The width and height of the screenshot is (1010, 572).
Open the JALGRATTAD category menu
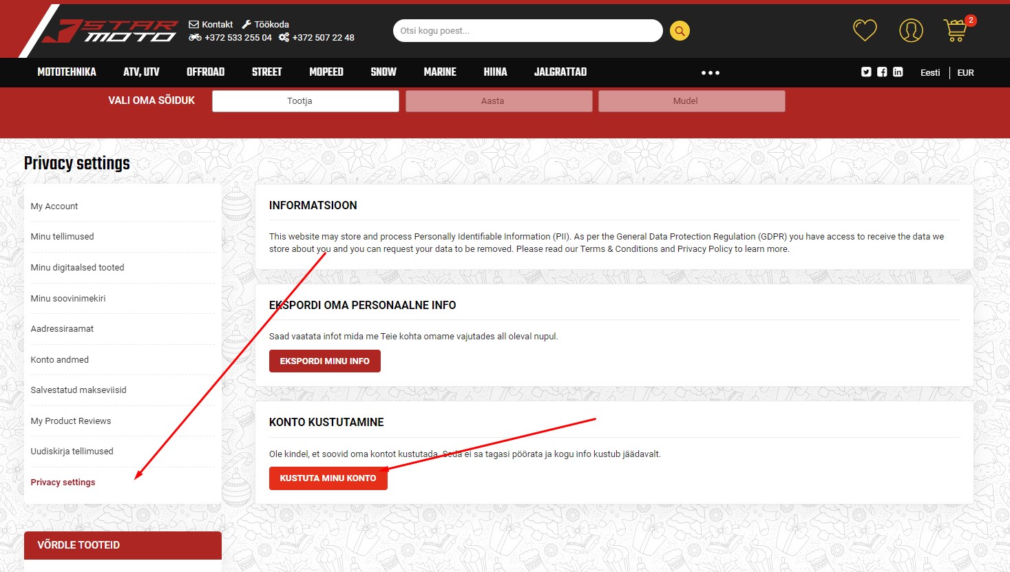pyautogui.click(x=560, y=72)
